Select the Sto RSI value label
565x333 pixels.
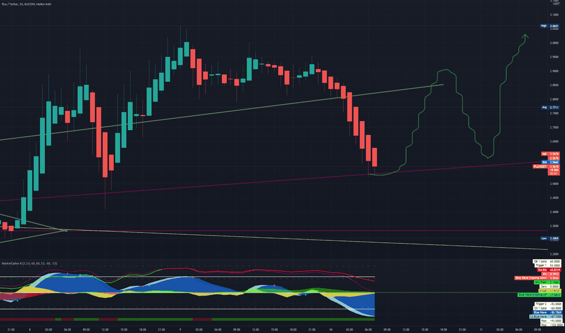549,269
